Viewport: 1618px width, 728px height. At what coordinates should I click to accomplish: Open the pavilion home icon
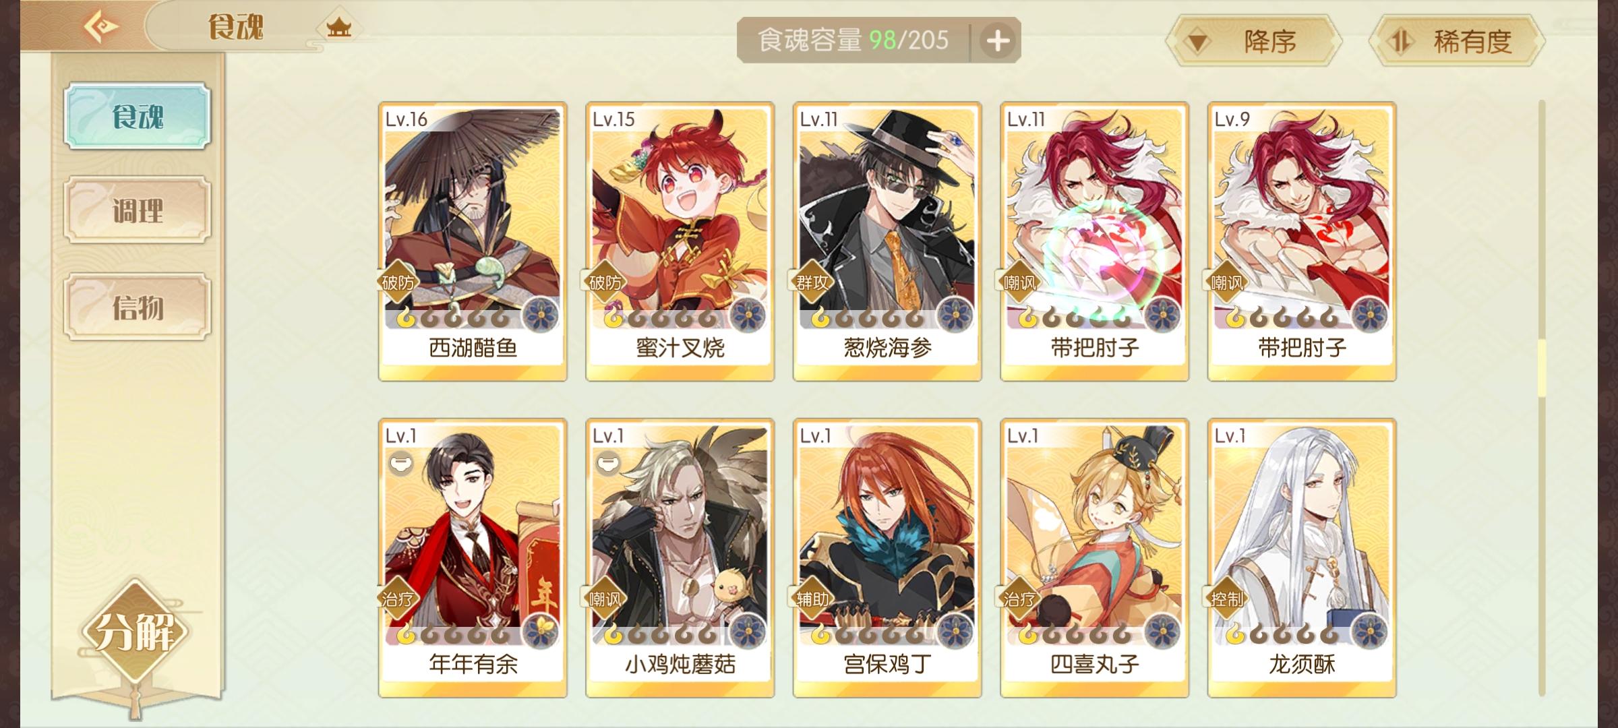tap(338, 28)
